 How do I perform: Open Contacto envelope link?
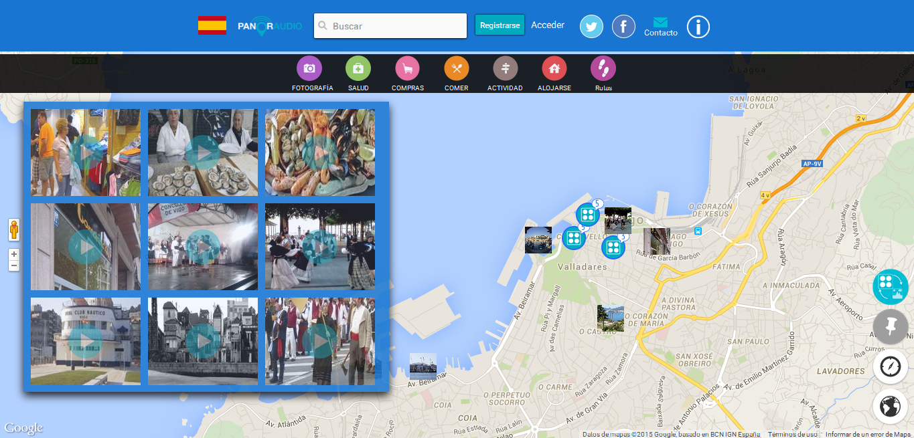pos(660,27)
